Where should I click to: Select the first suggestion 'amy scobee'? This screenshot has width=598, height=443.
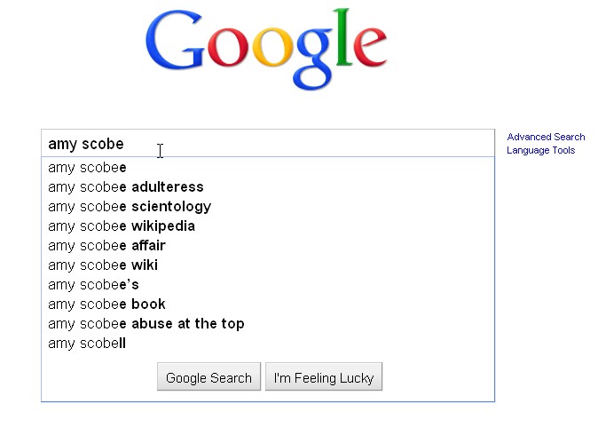point(88,167)
